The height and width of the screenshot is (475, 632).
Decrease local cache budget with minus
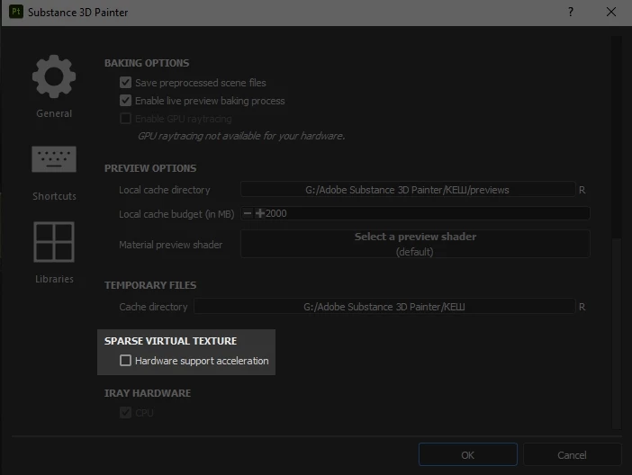(248, 213)
